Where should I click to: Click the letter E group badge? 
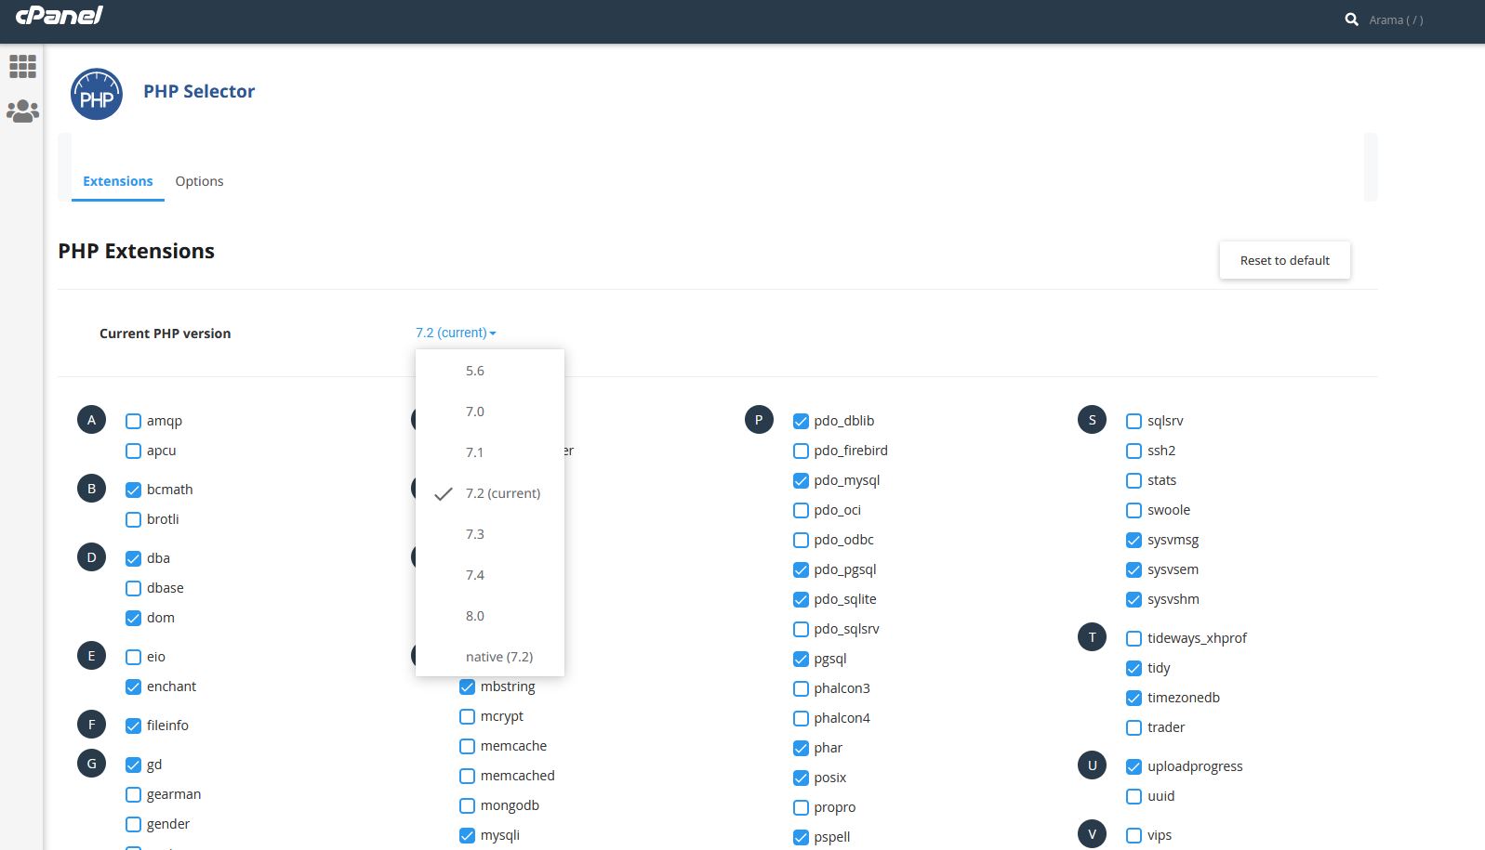91,656
